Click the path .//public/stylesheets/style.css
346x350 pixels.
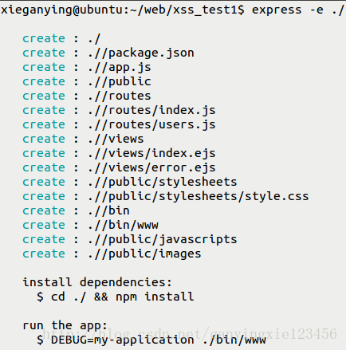pyautogui.click(x=199, y=196)
